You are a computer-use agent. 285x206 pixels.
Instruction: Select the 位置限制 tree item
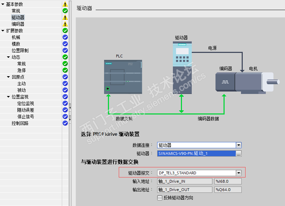coord(20,50)
